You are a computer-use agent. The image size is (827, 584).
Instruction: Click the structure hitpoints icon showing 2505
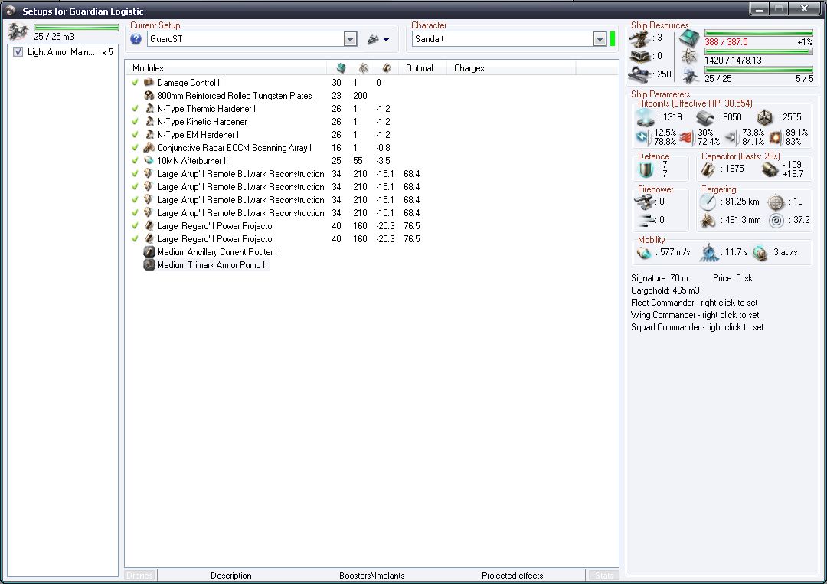coord(764,117)
